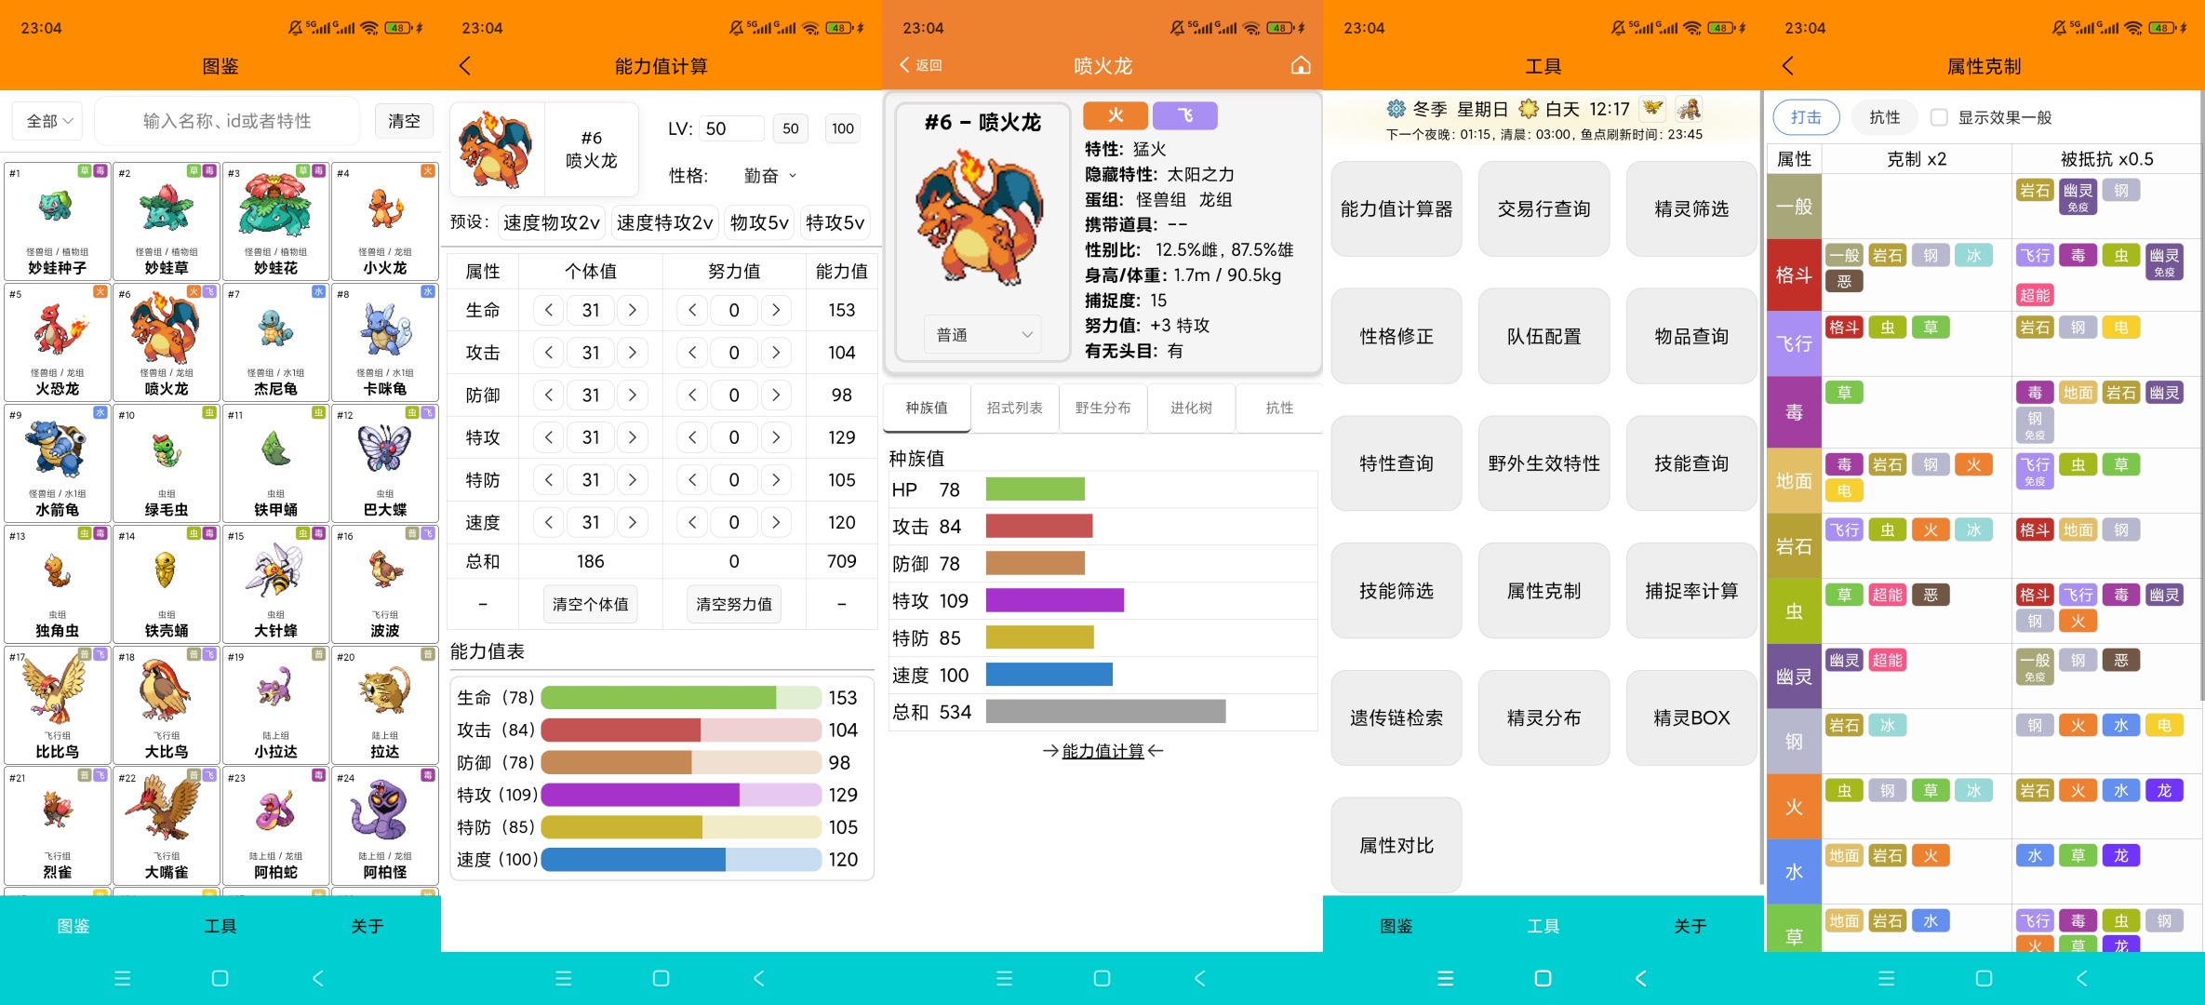Screen dimensions: 2205x1005
Task: Tap the 火 type badge on 喷火龙
Action: point(1116,115)
